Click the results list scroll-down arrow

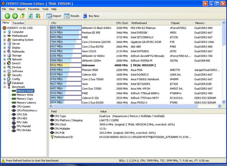pyautogui.click(x=223, y=102)
